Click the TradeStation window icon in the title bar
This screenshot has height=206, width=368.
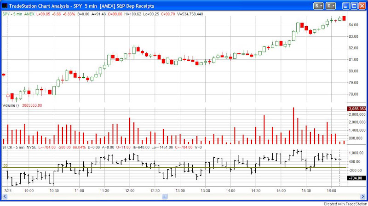[x=5, y=6]
